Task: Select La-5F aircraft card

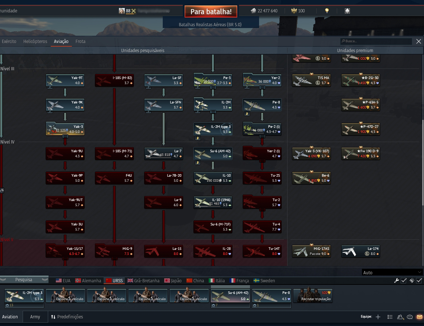Action: click(x=163, y=80)
